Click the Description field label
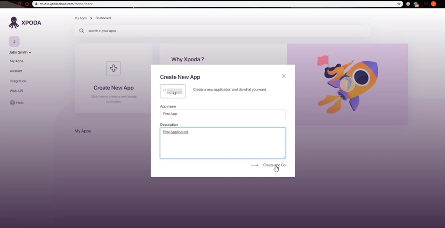Viewport: 445px width, 228px height. [169, 125]
